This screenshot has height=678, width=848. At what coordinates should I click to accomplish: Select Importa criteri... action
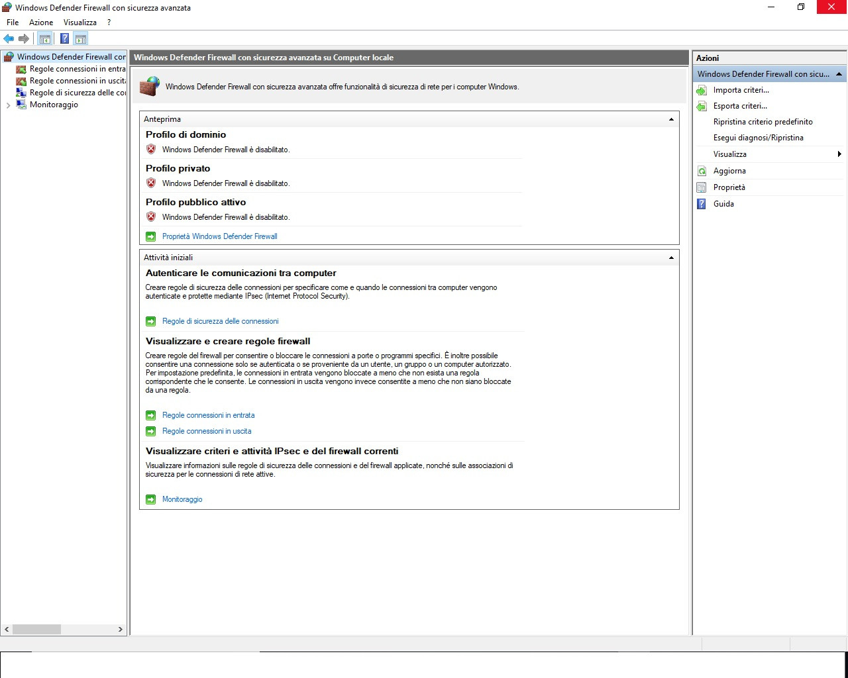coord(741,90)
